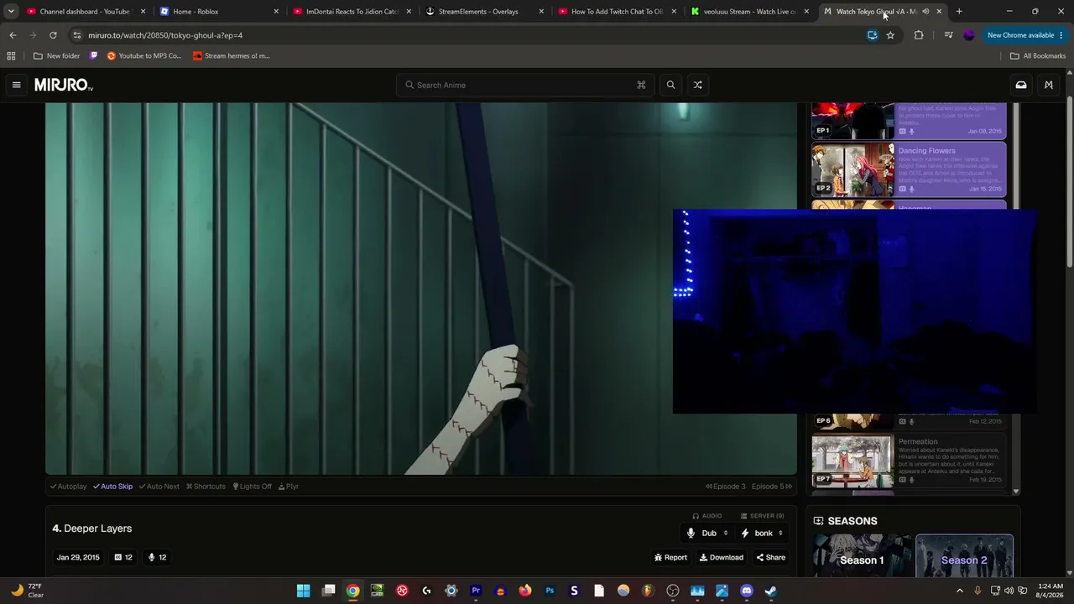Open Discord from the taskbar
Screen dimensions: 1074x604
[x=747, y=591]
